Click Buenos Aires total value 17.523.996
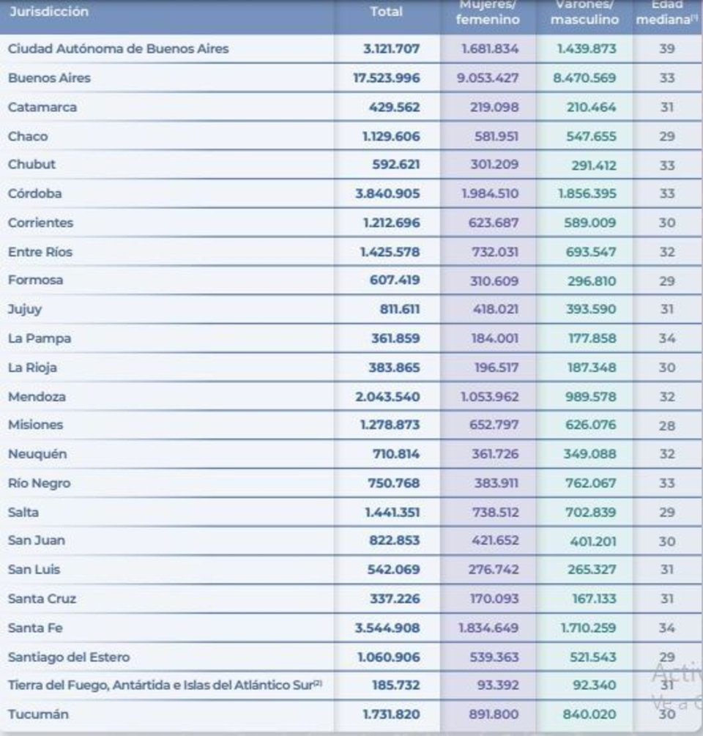703x736 pixels. 387,78
